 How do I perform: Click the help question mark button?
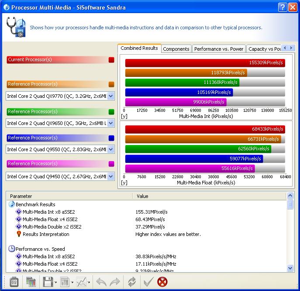pyautogui.click(x=283, y=7)
